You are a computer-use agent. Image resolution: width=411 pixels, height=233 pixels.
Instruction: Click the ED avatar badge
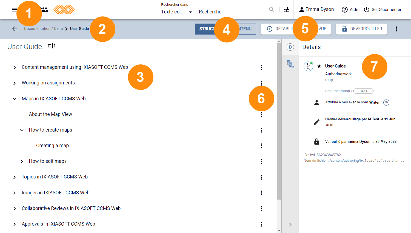tap(386, 102)
